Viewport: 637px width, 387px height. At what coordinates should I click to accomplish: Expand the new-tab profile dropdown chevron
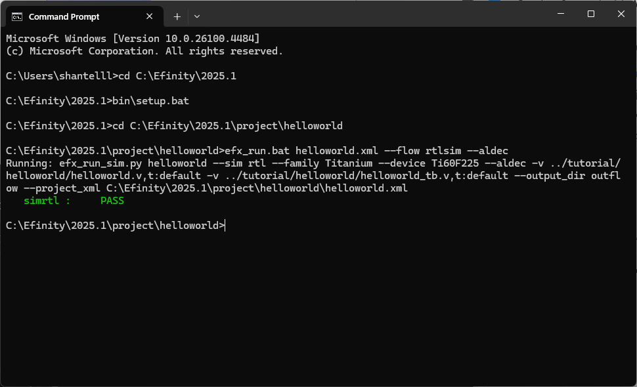(197, 16)
